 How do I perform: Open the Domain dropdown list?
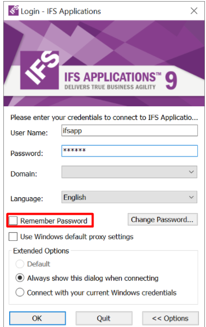click(191, 172)
